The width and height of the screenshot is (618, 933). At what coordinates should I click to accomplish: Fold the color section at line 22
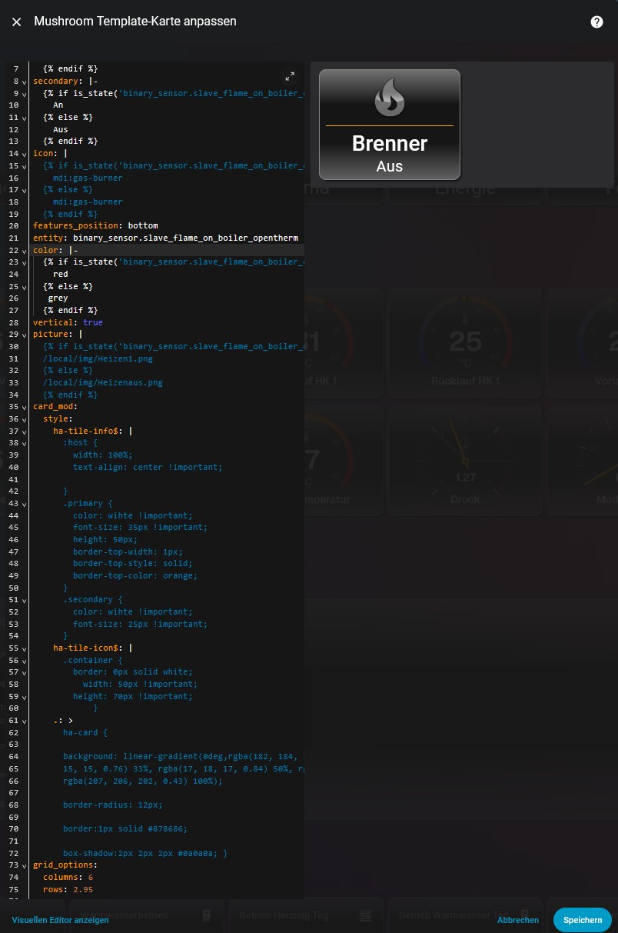tap(25, 251)
